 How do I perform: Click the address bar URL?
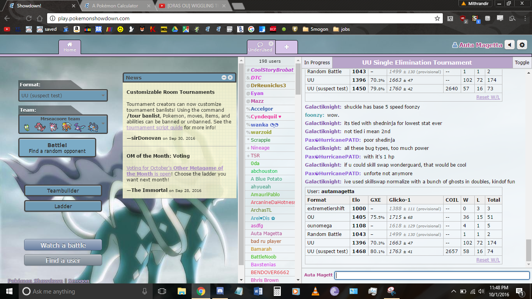(x=94, y=18)
